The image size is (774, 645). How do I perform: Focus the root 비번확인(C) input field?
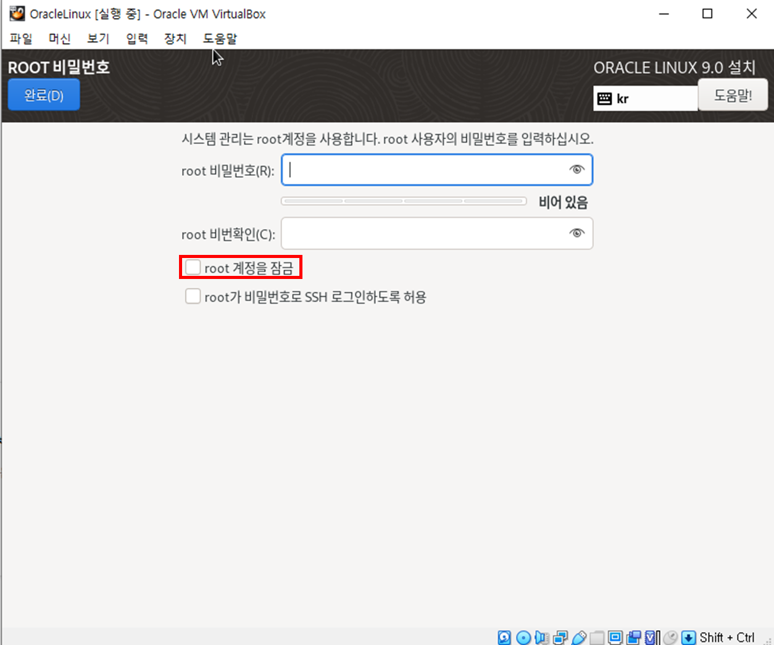pyautogui.click(x=437, y=233)
